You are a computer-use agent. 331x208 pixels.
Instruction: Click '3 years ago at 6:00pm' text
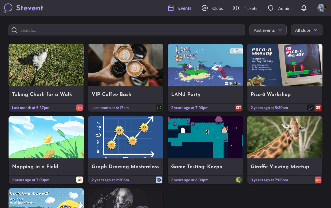coord(190,180)
